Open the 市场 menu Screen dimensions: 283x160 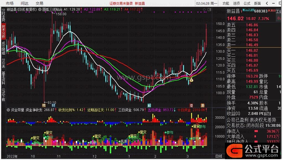pyautogui.click(x=10, y=3)
